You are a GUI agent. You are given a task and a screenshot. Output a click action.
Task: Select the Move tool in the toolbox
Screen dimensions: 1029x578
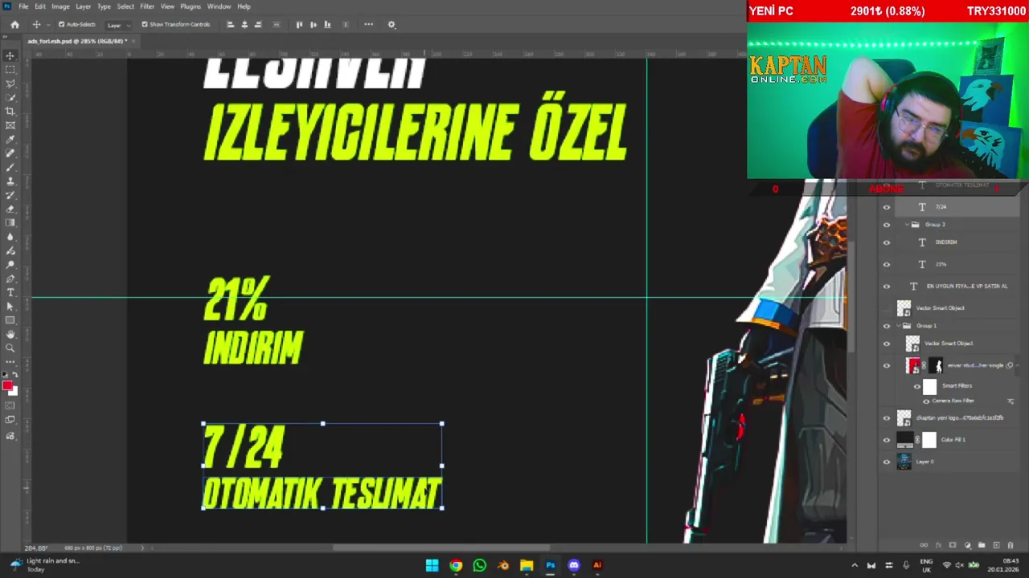tap(10, 56)
